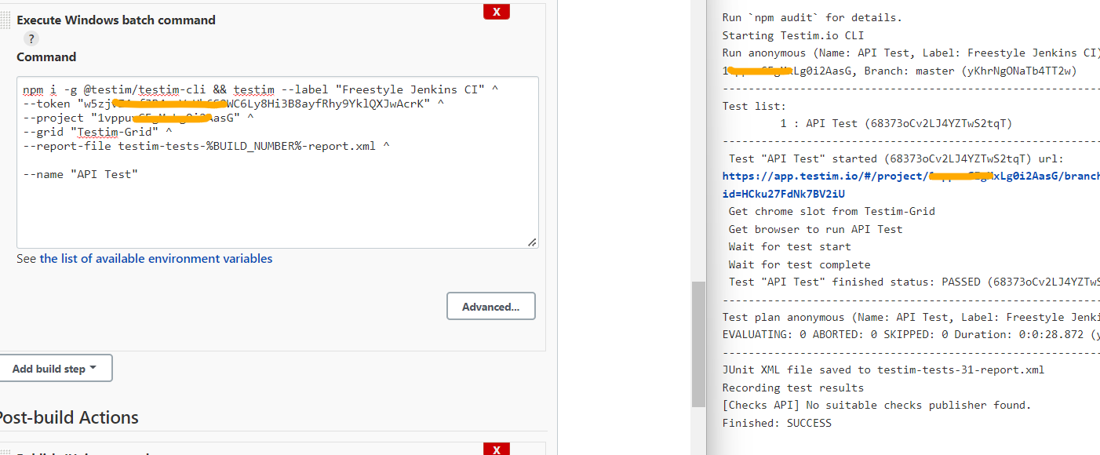This screenshot has height=455, width=1100.
Task: Select the 'Starting Testim.io CLI' line
Action: 793,35
